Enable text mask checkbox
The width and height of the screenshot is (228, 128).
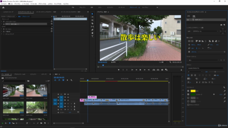click(188, 105)
